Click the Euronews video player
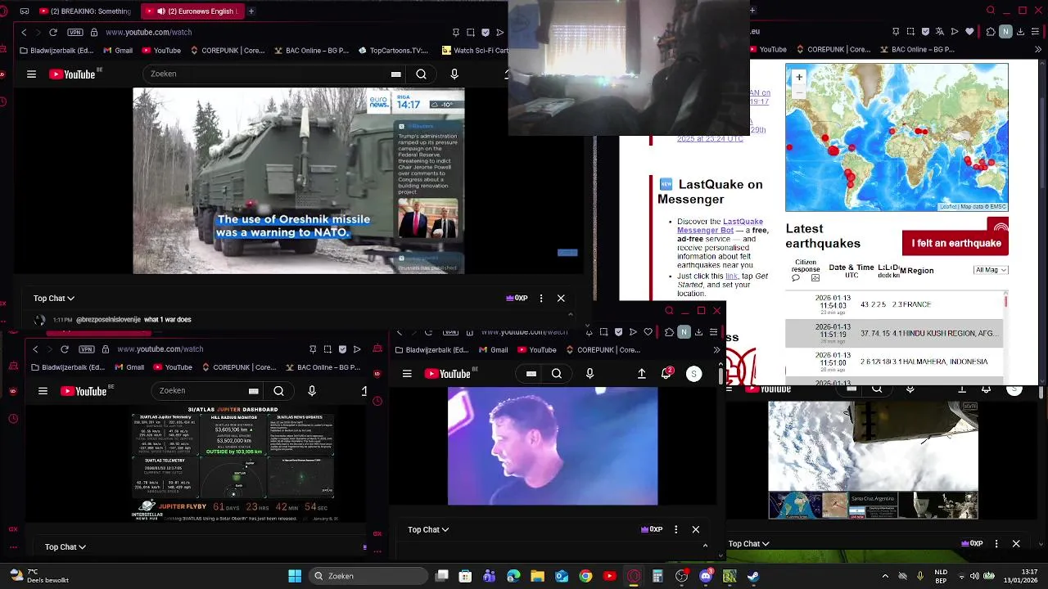 (299, 181)
